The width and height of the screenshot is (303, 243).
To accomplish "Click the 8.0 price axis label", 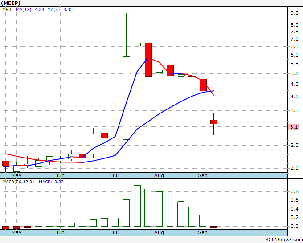I will (295, 25).
